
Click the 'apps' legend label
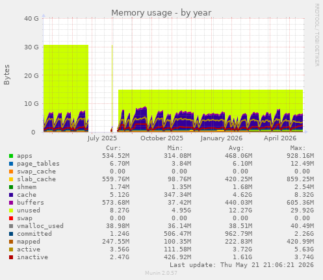(25, 156)
